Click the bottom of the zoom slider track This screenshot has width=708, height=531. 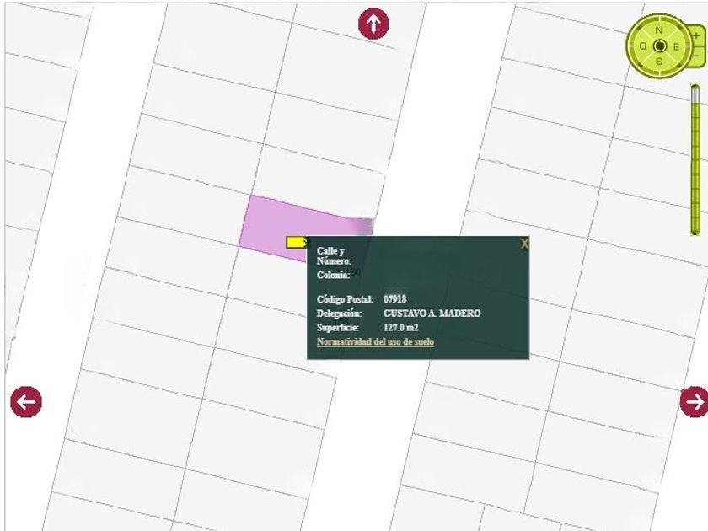(x=696, y=229)
